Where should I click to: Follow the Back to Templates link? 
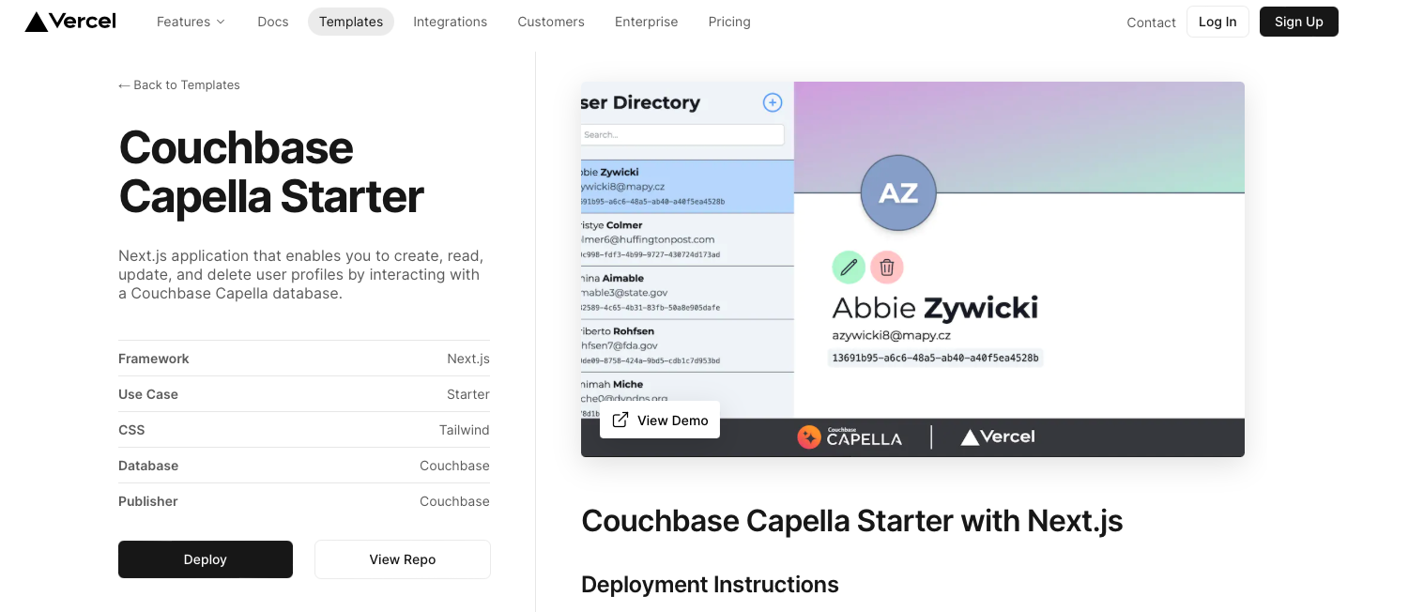178,84
